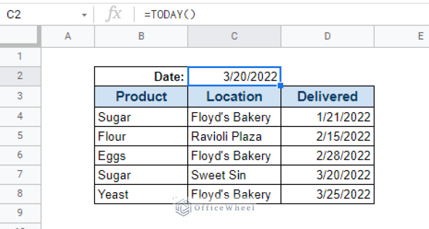The width and height of the screenshot is (429, 229).
Task: Select row 5 header
Action: (20, 136)
